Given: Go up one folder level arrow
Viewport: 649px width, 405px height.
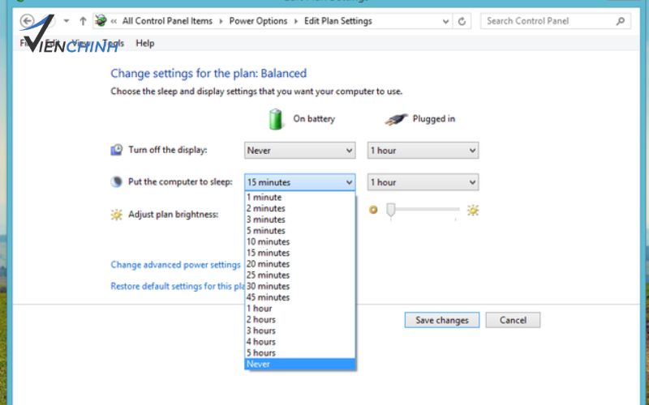Looking at the screenshot, I should (x=83, y=21).
